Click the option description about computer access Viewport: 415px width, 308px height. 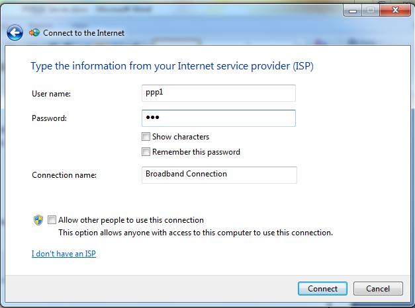pyautogui.click(x=196, y=233)
